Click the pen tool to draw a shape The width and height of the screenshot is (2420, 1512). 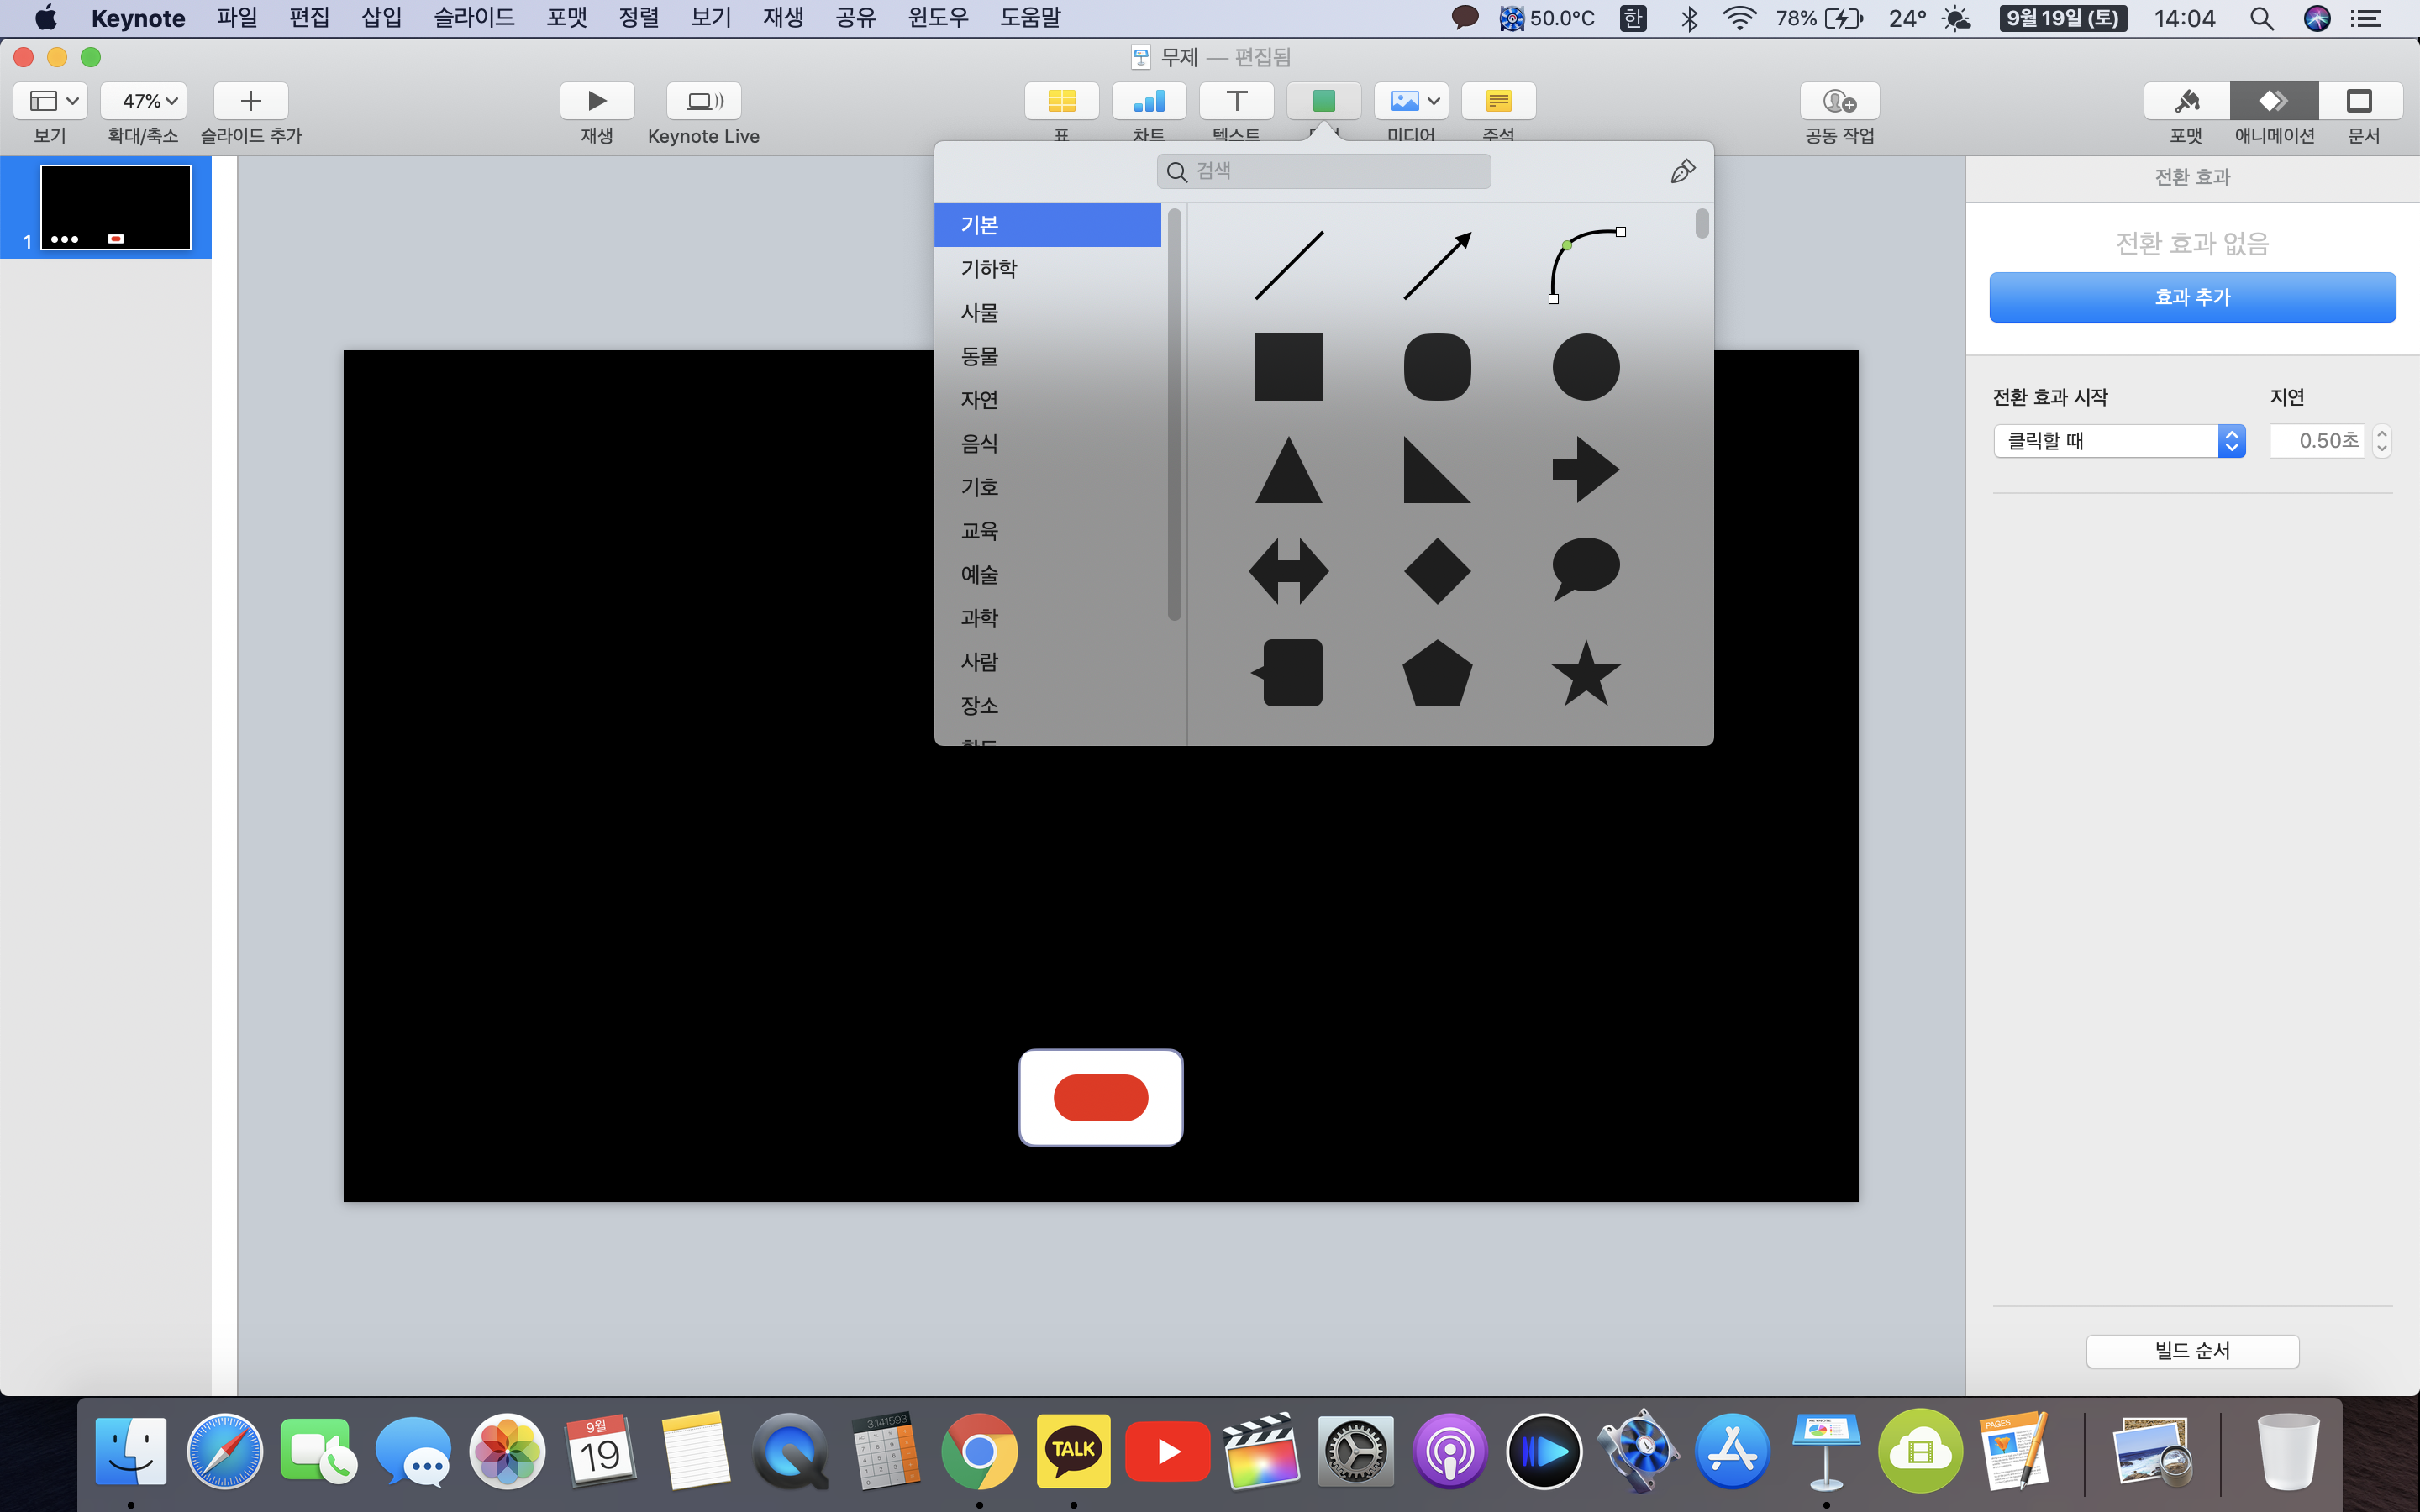1683,171
